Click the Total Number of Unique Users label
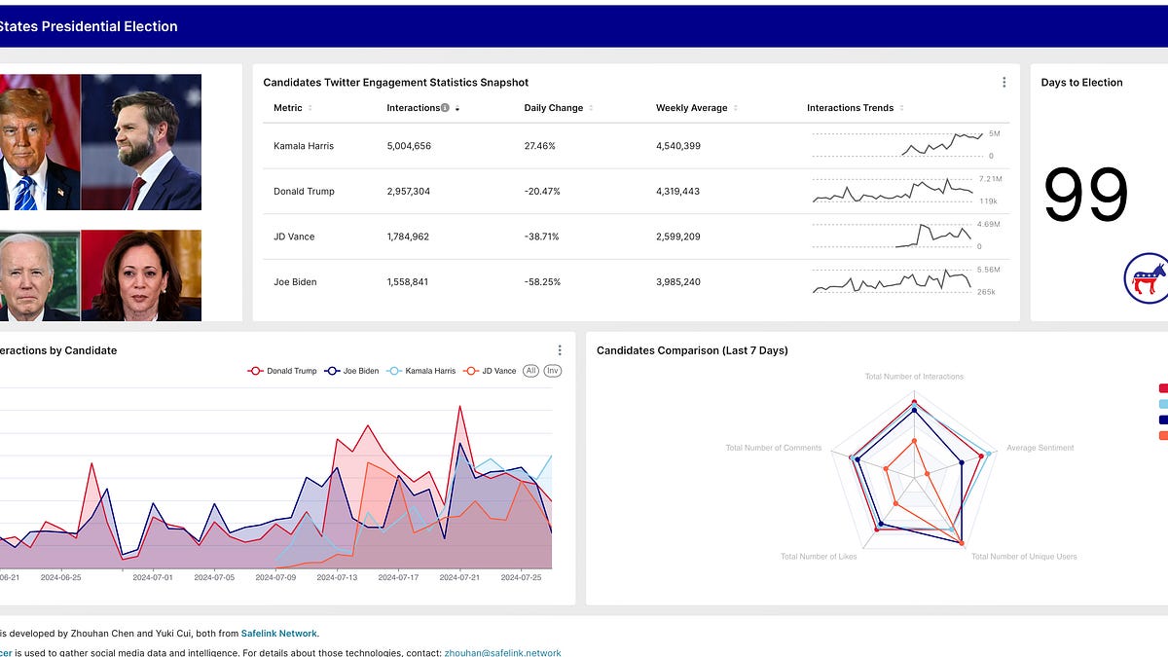 (1024, 557)
